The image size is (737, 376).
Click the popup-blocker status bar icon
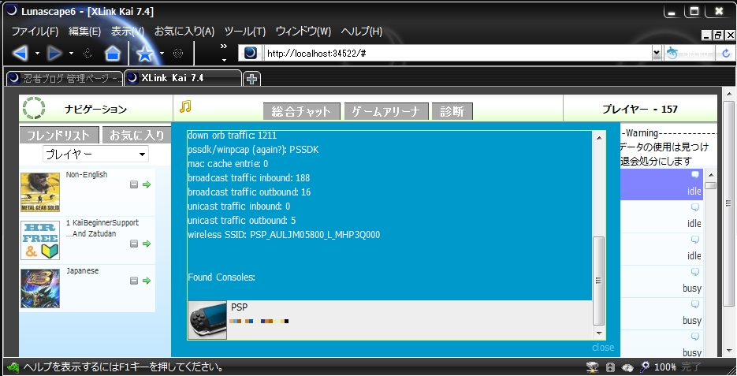[593, 367]
